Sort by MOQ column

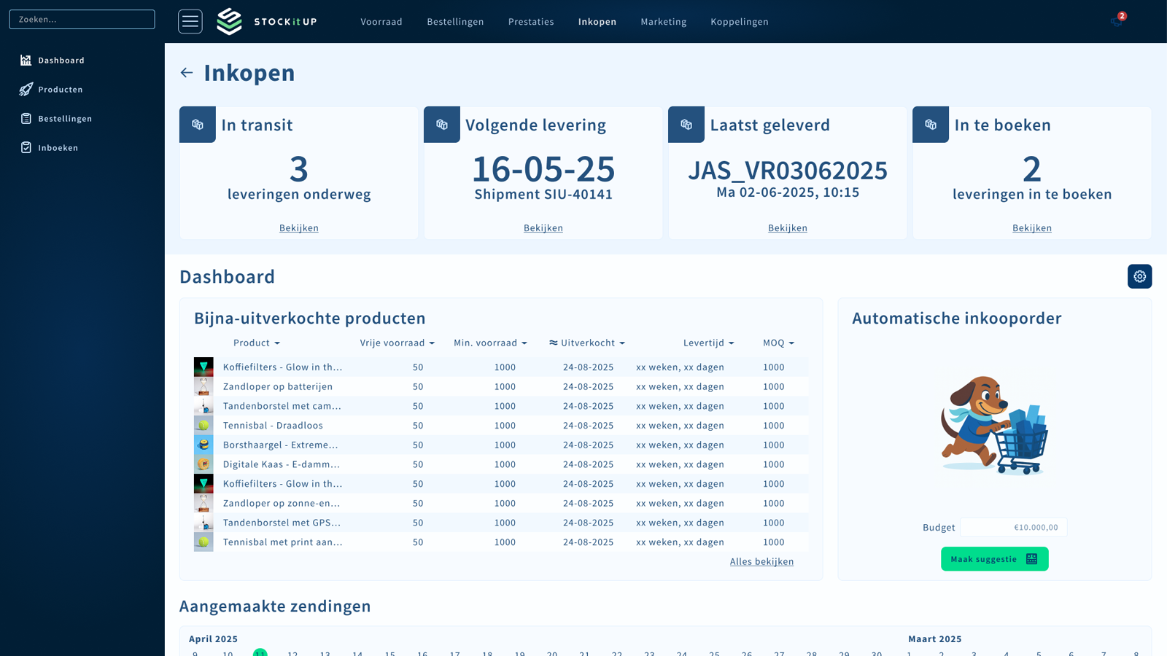pyautogui.click(x=779, y=343)
